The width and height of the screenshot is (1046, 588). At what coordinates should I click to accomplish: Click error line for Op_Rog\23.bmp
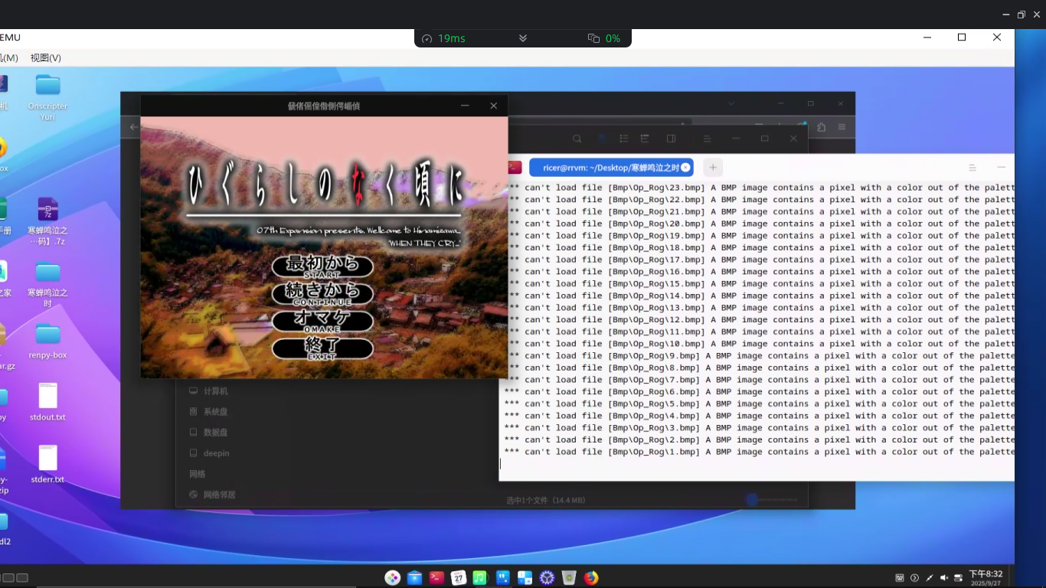click(x=759, y=188)
